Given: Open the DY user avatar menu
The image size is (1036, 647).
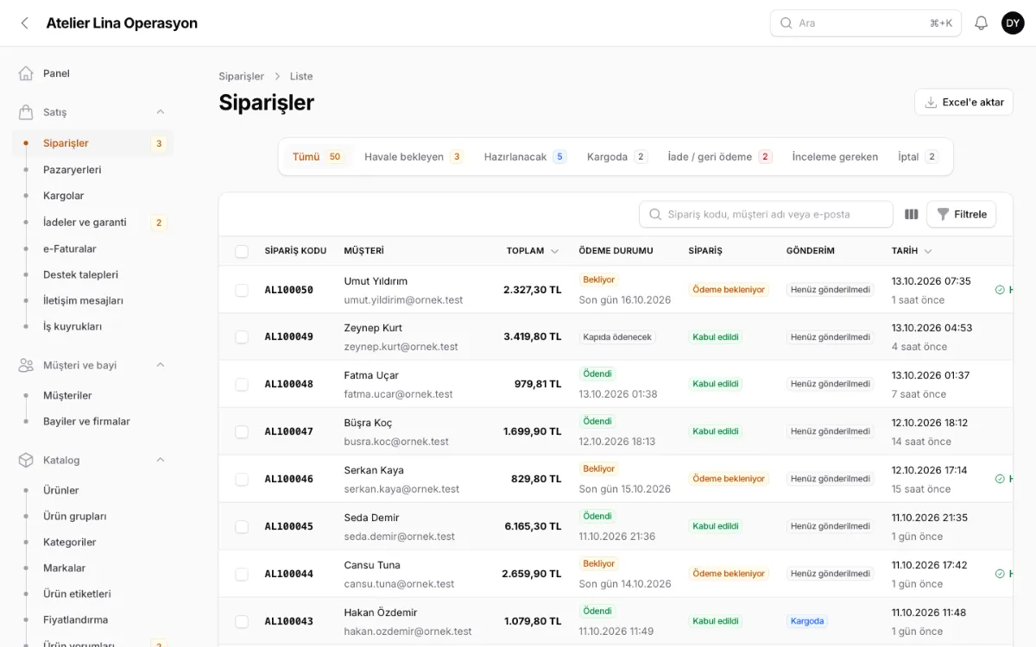Looking at the screenshot, I should (x=1013, y=23).
